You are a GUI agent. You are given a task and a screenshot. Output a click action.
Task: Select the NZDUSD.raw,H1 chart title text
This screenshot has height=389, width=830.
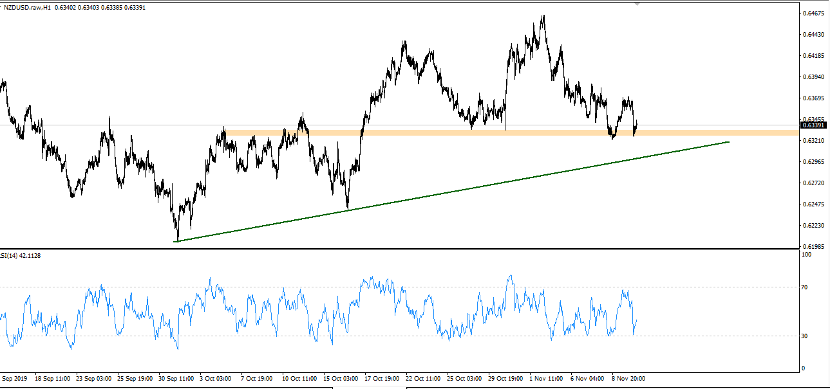point(28,8)
